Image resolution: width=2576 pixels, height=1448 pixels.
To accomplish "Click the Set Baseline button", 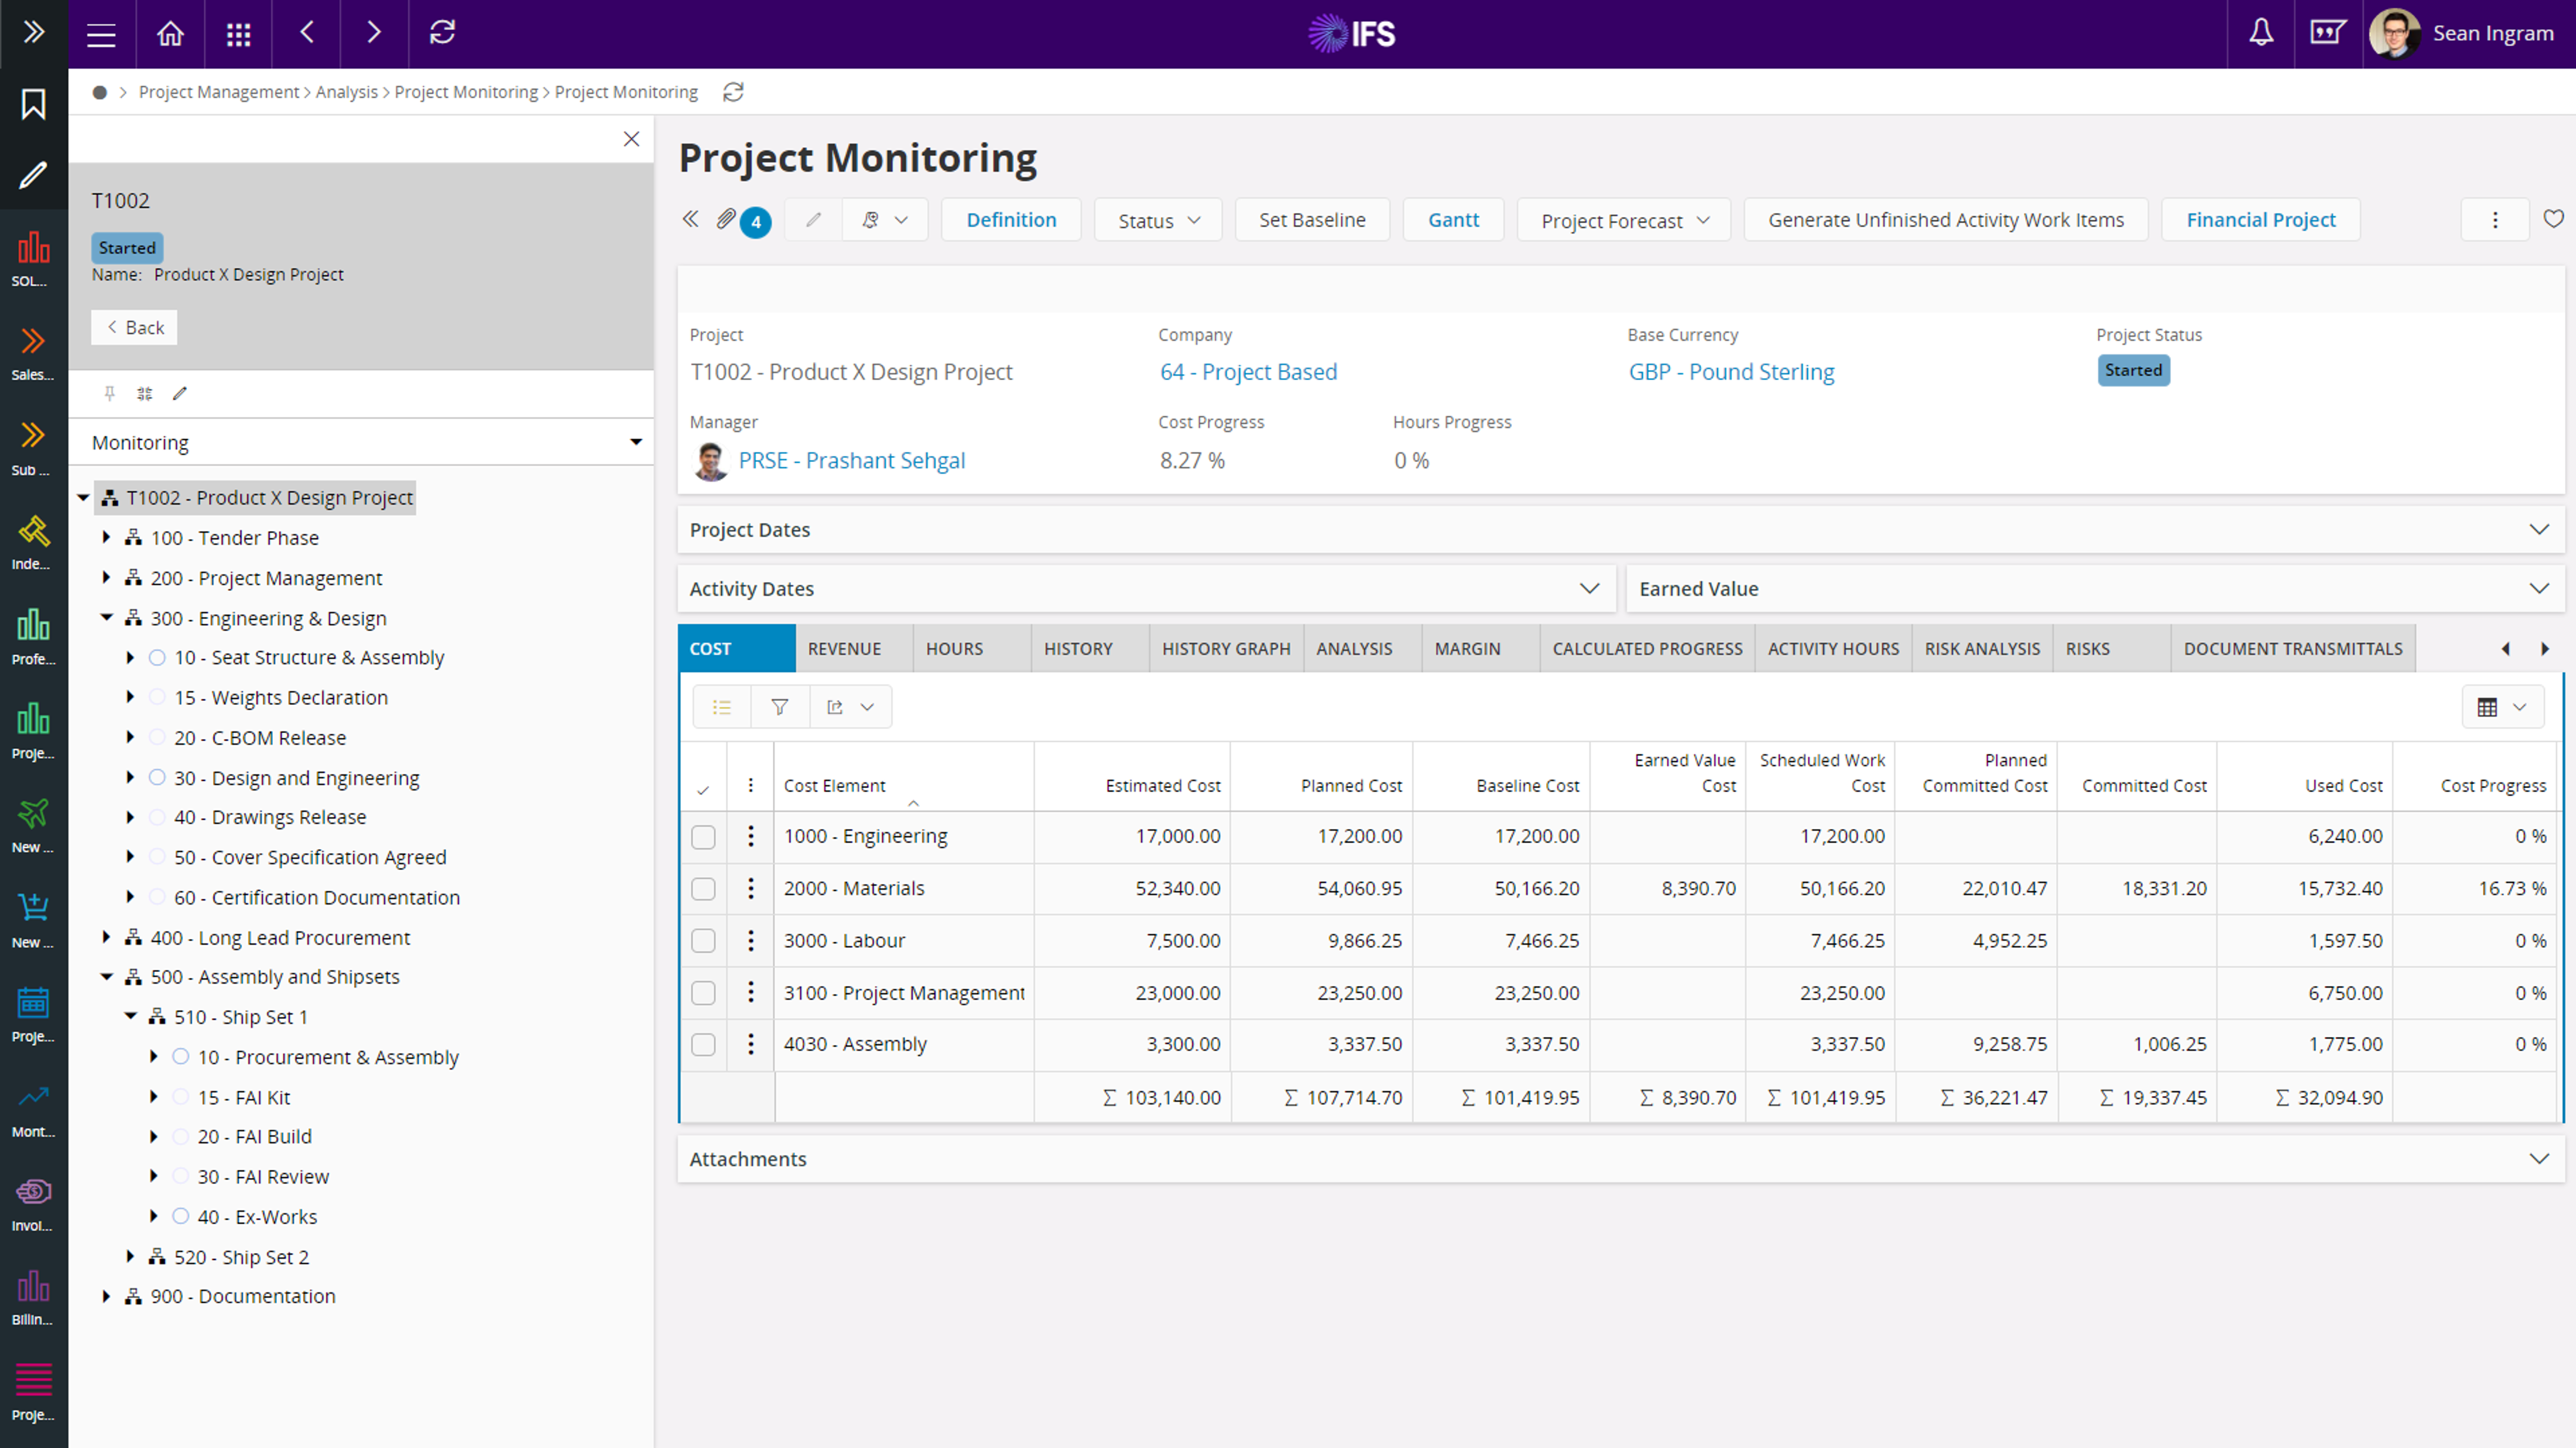I will click(1312, 220).
